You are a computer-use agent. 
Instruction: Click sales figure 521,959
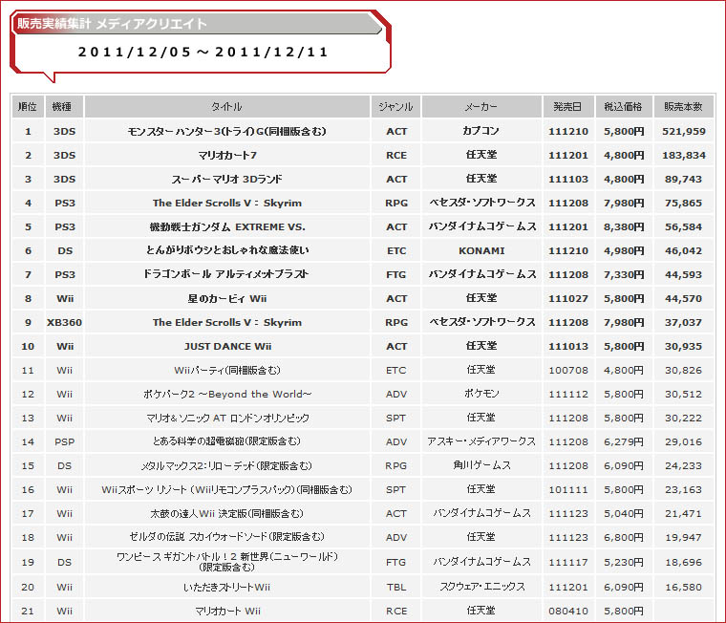[x=684, y=132]
